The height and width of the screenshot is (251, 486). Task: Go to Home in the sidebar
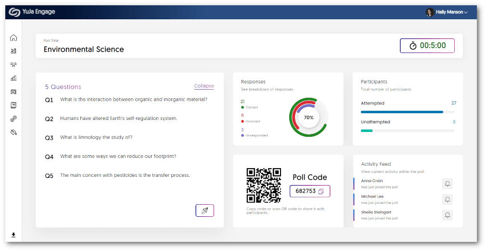13,38
